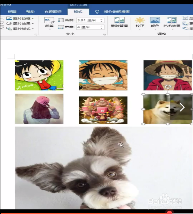Viewport: 193px width, 214px height.
Task: Open the 颜色 color menu
Action: tap(155, 22)
